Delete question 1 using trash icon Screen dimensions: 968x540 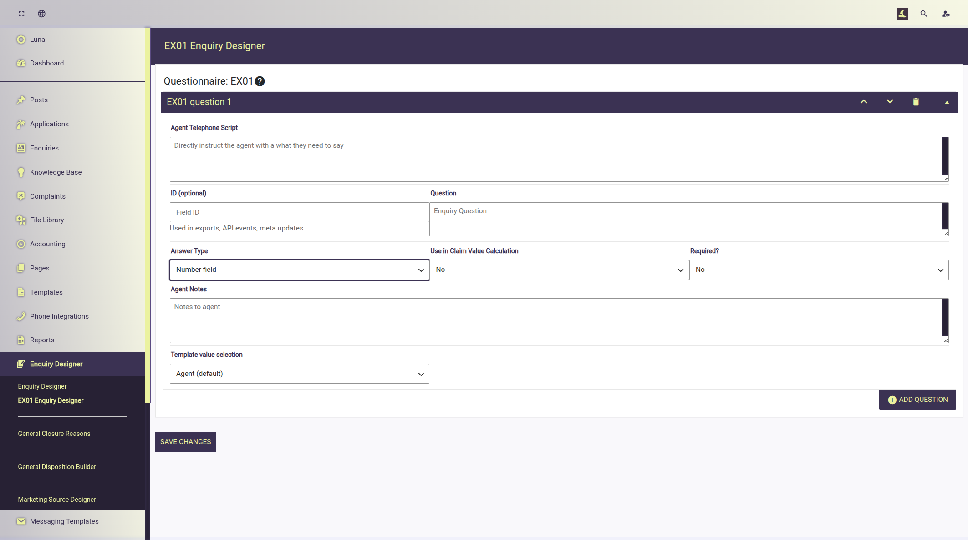pyautogui.click(x=916, y=102)
